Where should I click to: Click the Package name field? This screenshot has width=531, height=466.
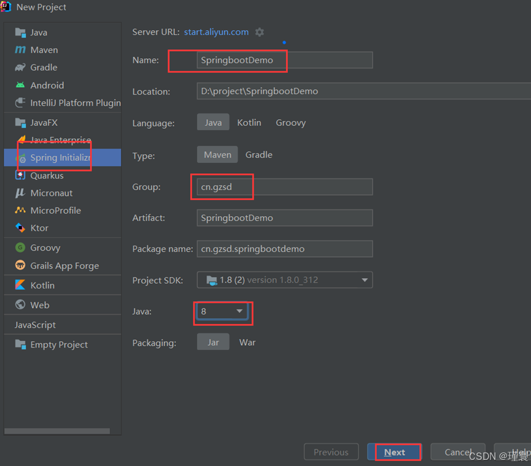coord(285,249)
